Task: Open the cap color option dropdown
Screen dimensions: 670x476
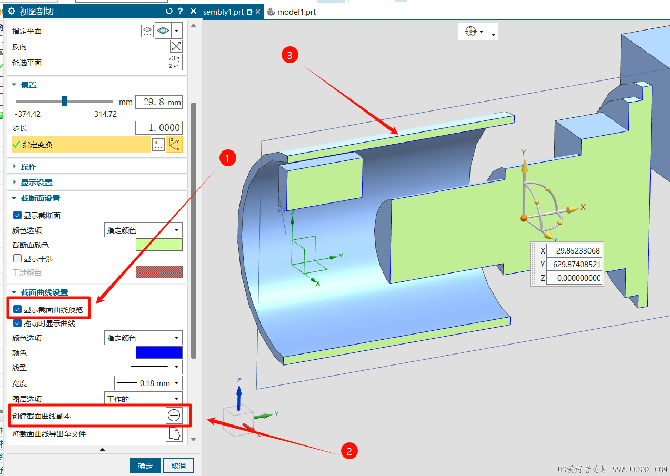Action: [143, 230]
